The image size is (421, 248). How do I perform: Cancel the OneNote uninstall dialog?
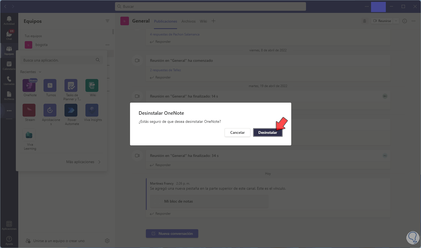tap(238, 132)
